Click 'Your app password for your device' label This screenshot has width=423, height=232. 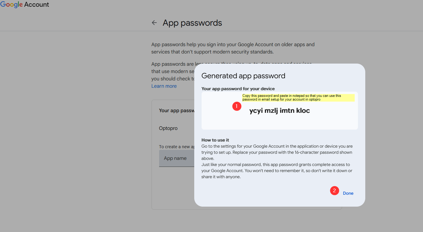pyautogui.click(x=238, y=89)
